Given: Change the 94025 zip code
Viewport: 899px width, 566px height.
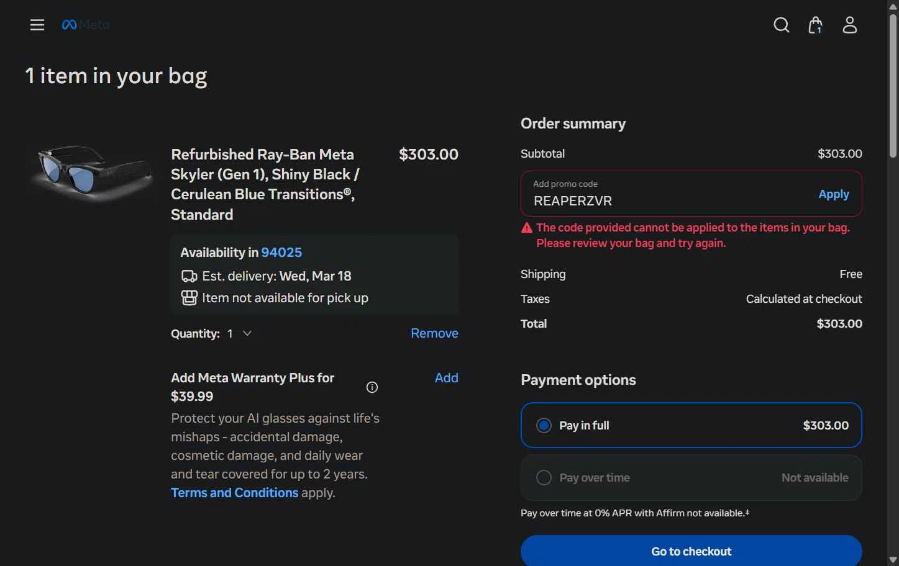Looking at the screenshot, I should click(x=281, y=253).
